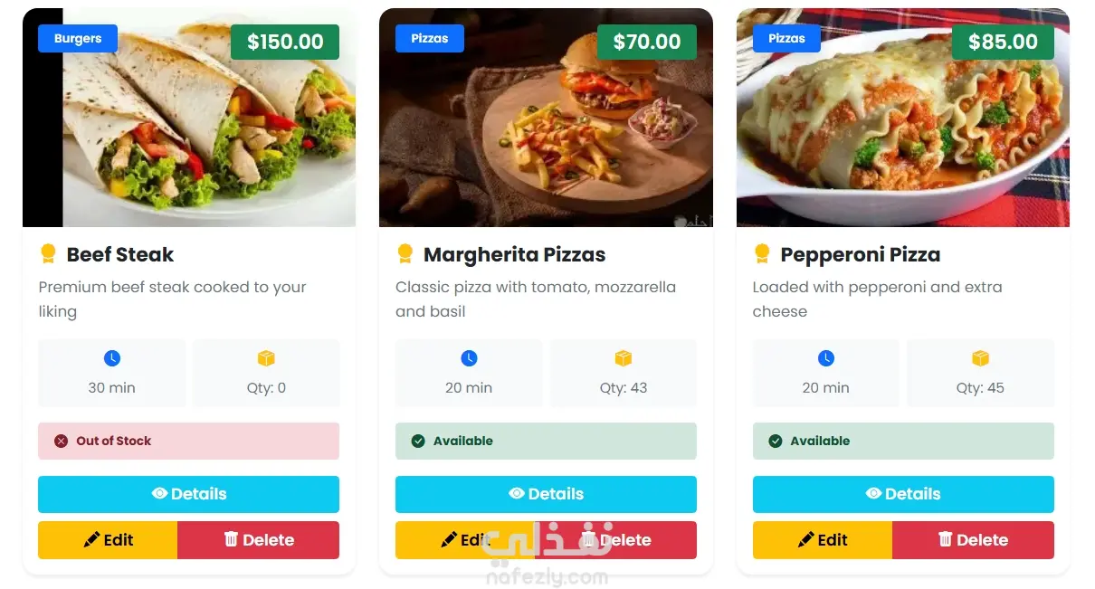Click the award icon beside Beef Steak
This screenshot has height=589, width=1095.
tap(48, 254)
